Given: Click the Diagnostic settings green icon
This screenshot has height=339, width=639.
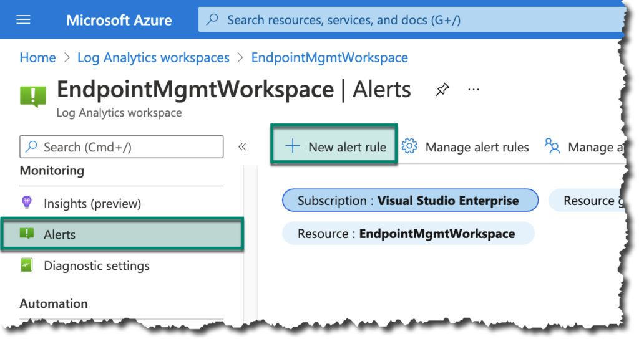Looking at the screenshot, I should (27, 265).
